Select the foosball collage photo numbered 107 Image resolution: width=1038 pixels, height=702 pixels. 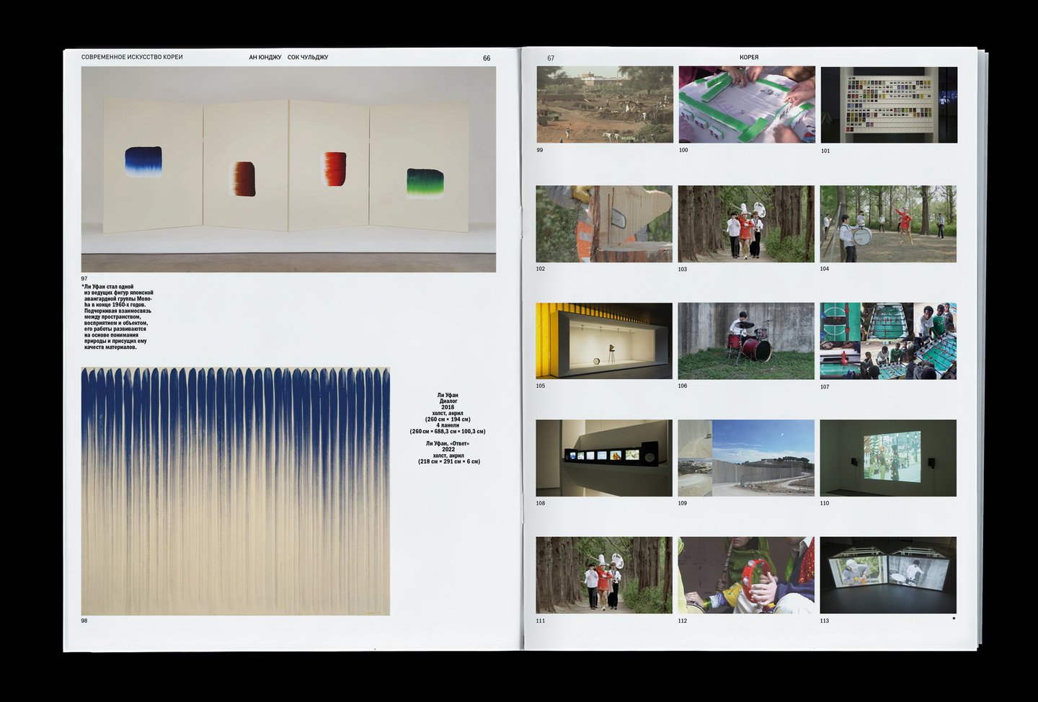[888, 341]
